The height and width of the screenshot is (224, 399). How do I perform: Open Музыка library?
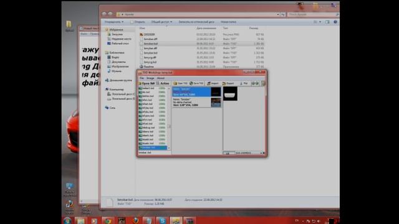pos(117,71)
